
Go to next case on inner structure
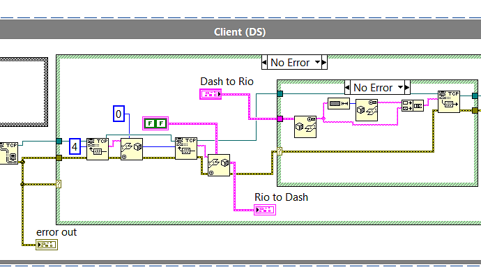[407, 87]
